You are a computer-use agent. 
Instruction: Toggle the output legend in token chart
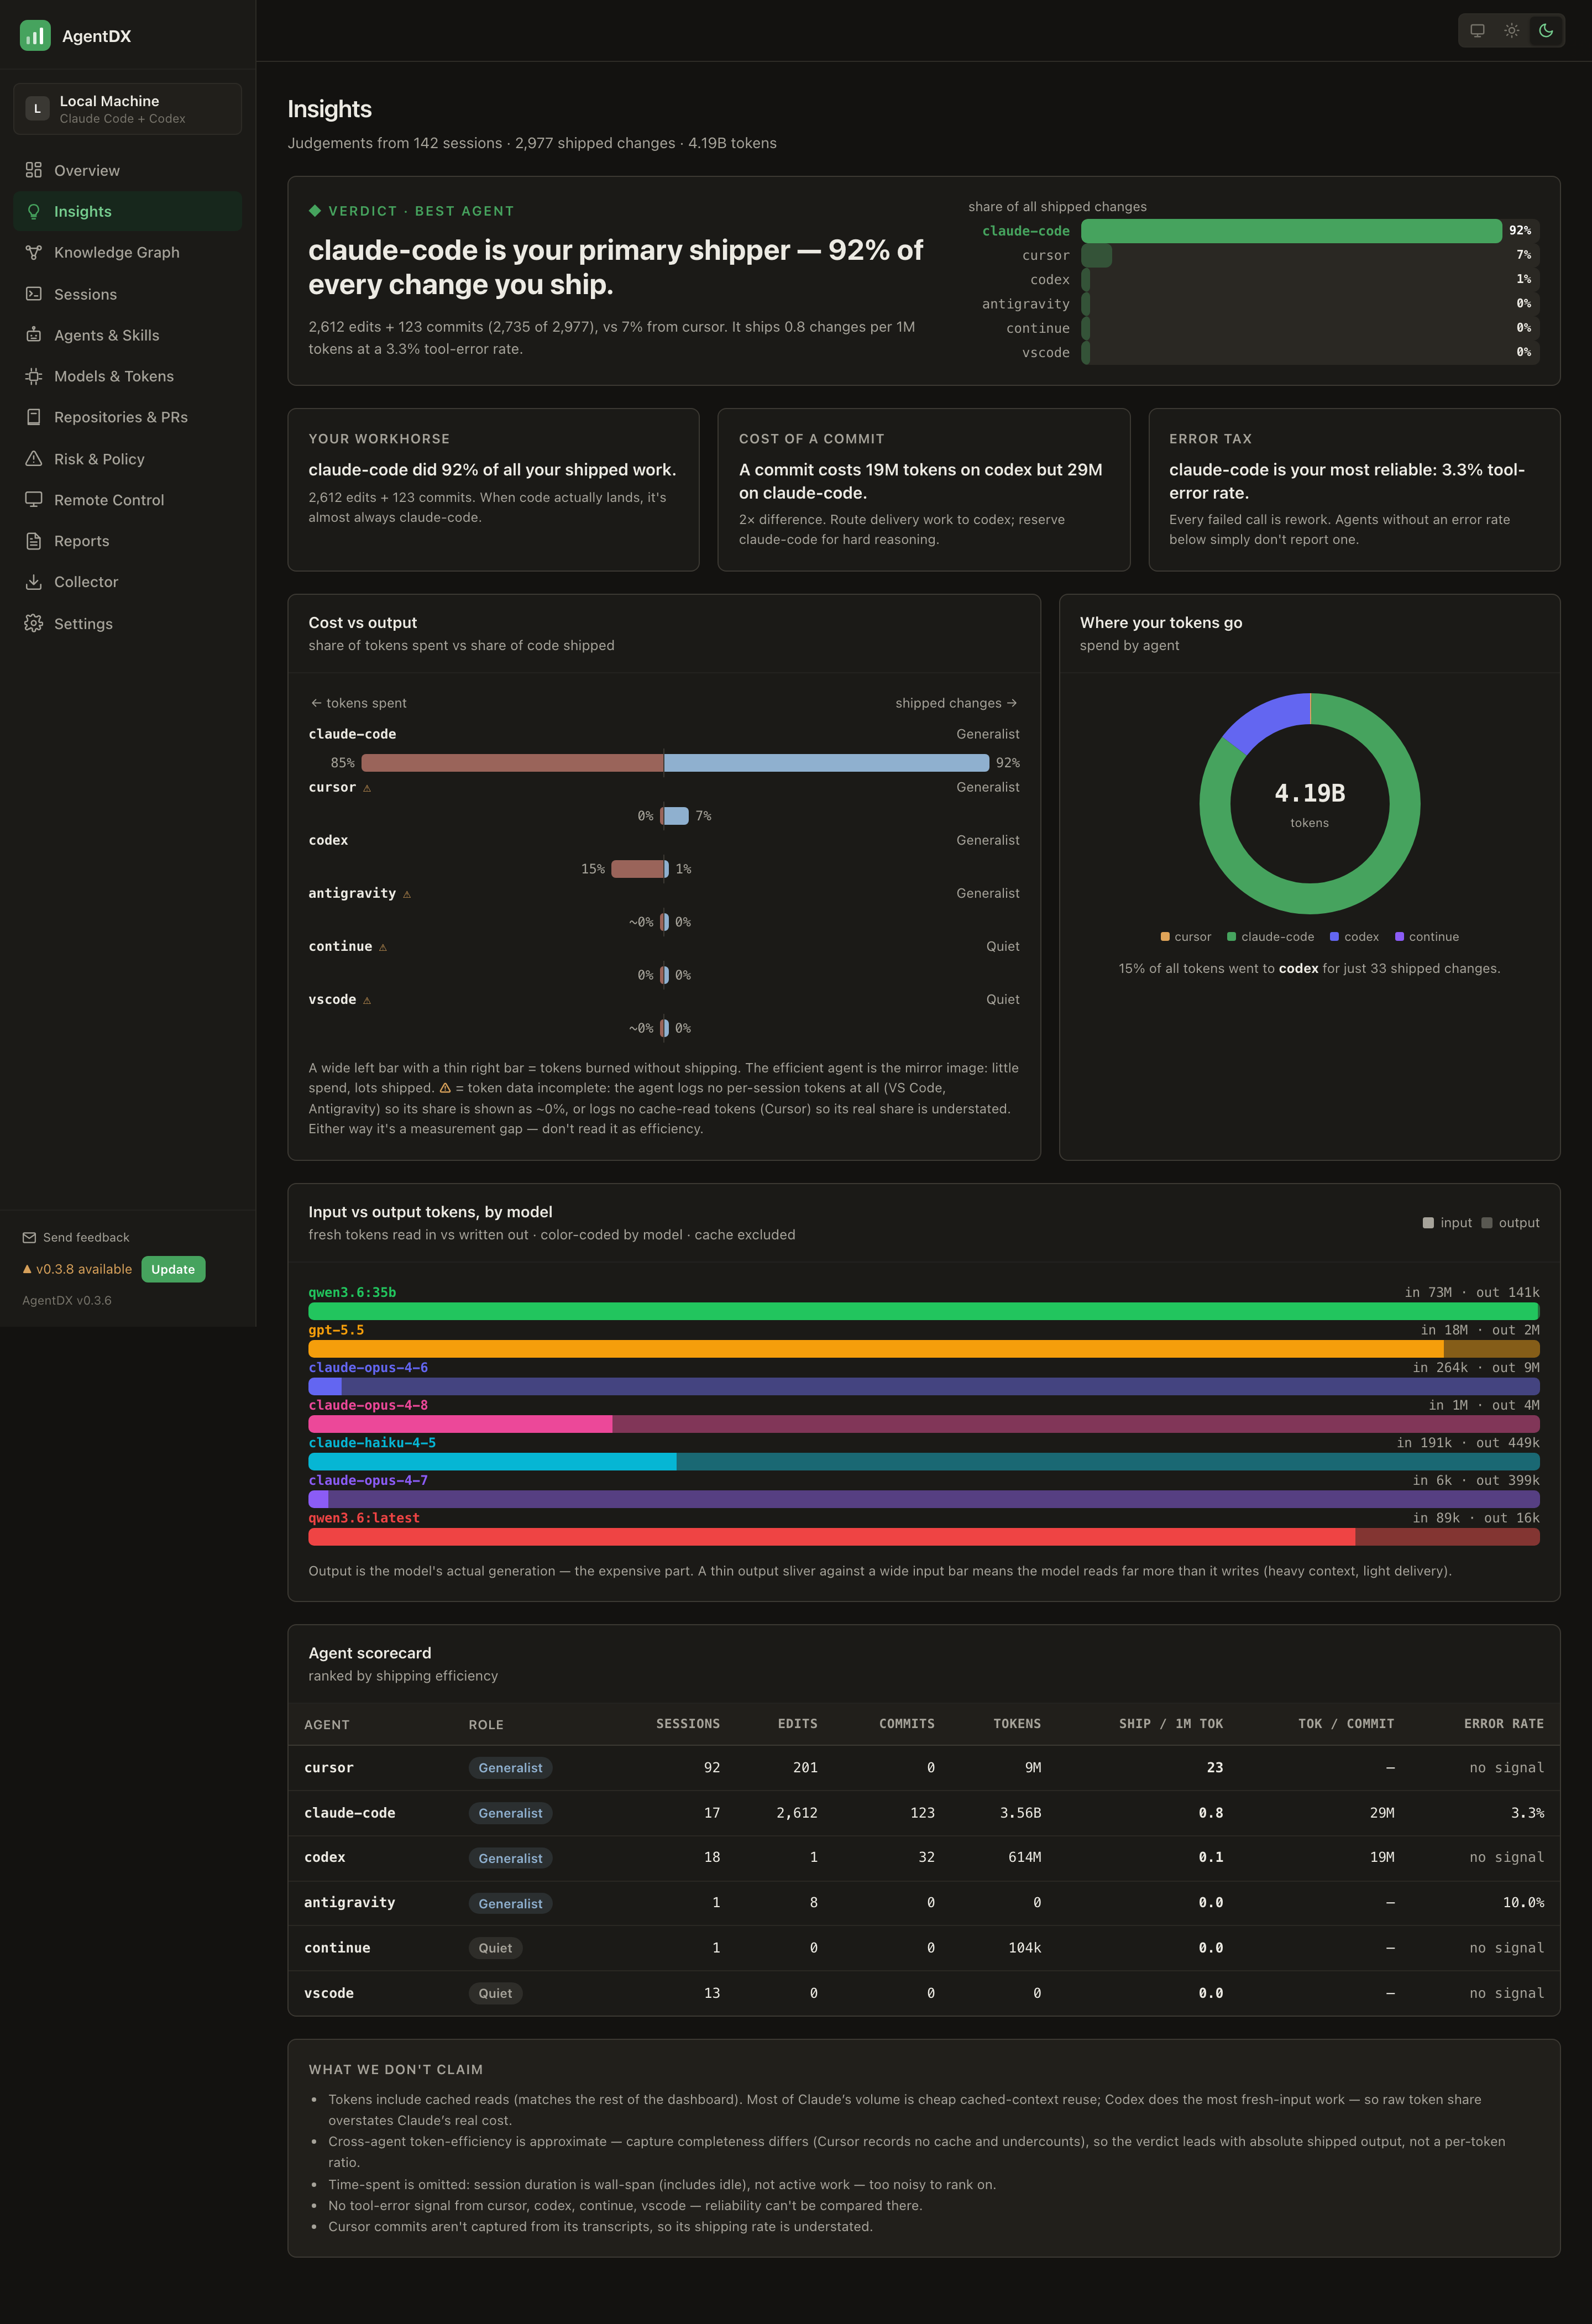(1510, 1223)
